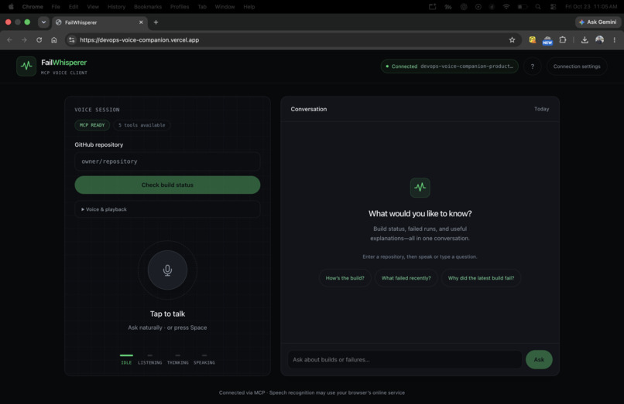Open the Apple menu

(11, 7)
